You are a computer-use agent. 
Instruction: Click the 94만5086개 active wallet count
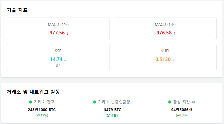182,110
